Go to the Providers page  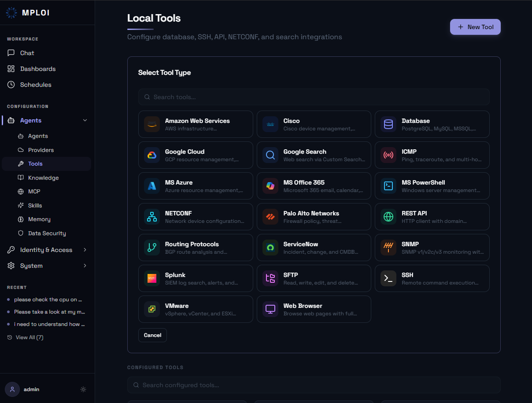[x=47, y=150]
